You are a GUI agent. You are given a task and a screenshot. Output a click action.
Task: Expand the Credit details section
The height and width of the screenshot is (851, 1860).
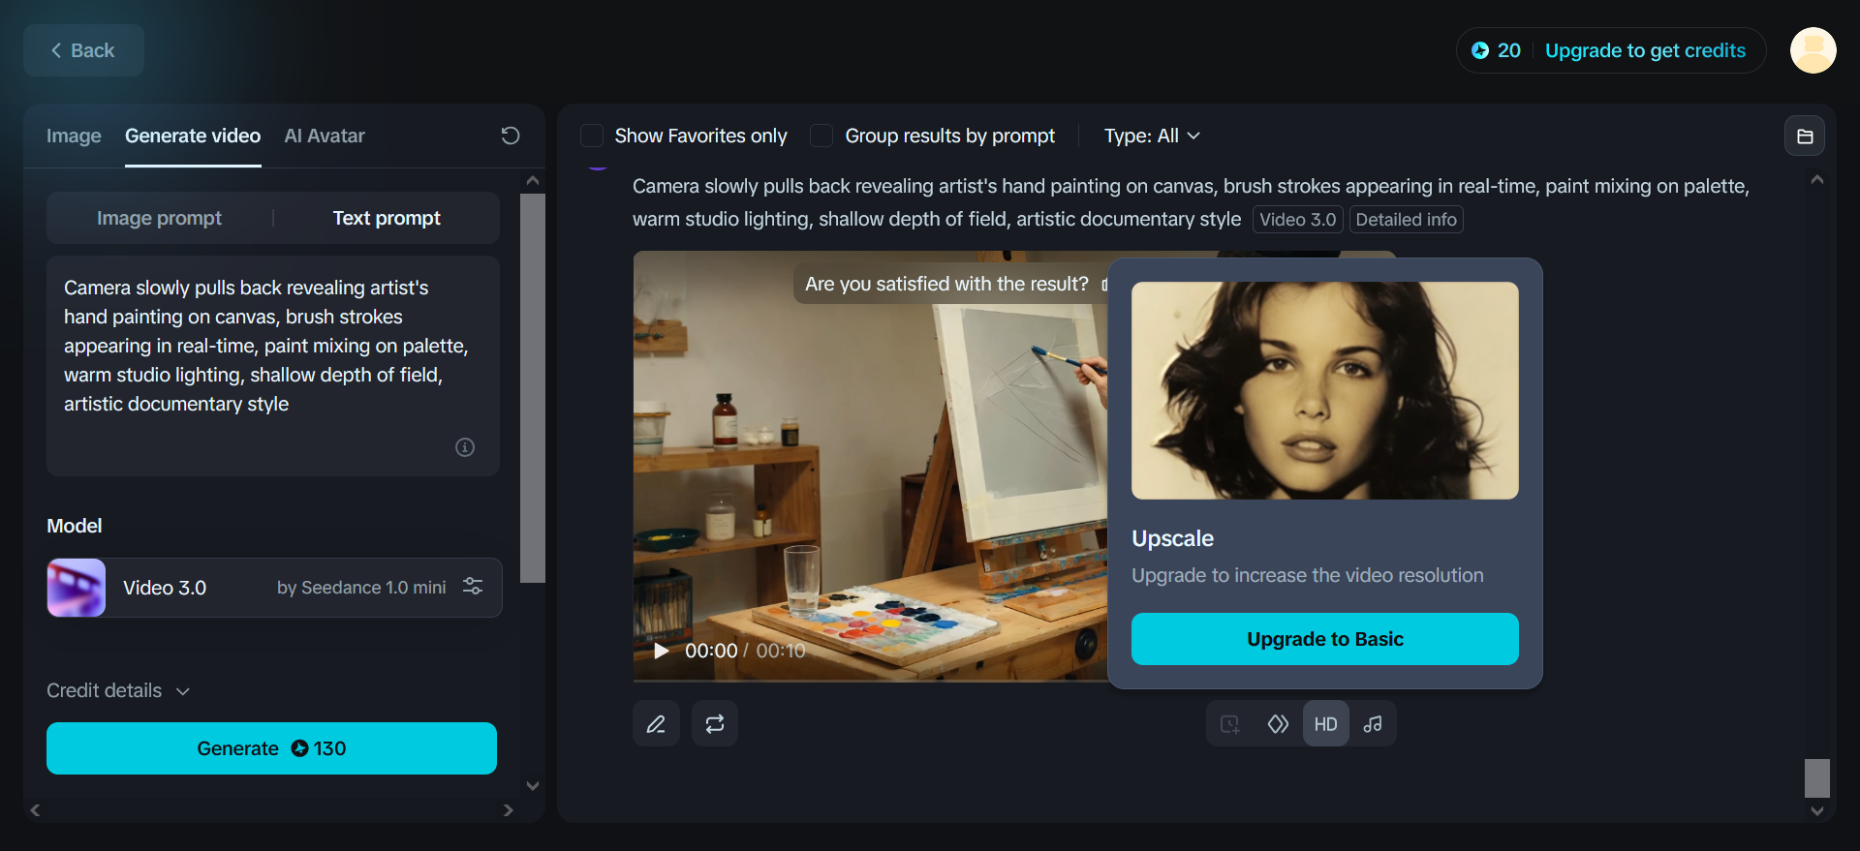[118, 690]
